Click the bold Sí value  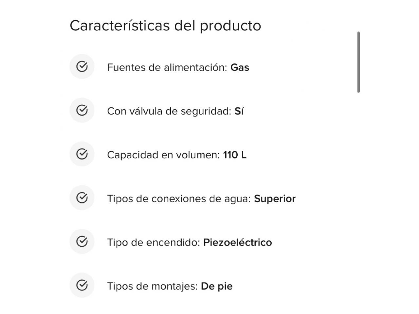point(239,111)
